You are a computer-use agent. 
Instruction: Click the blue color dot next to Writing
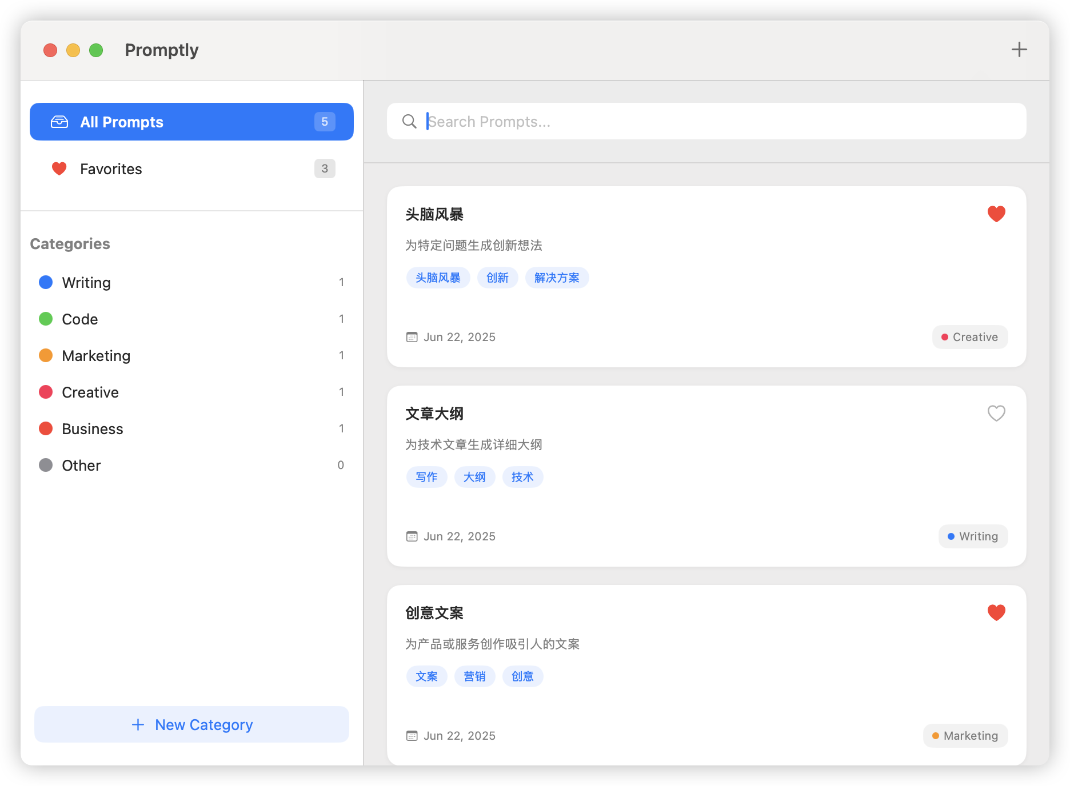[x=46, y=282]
